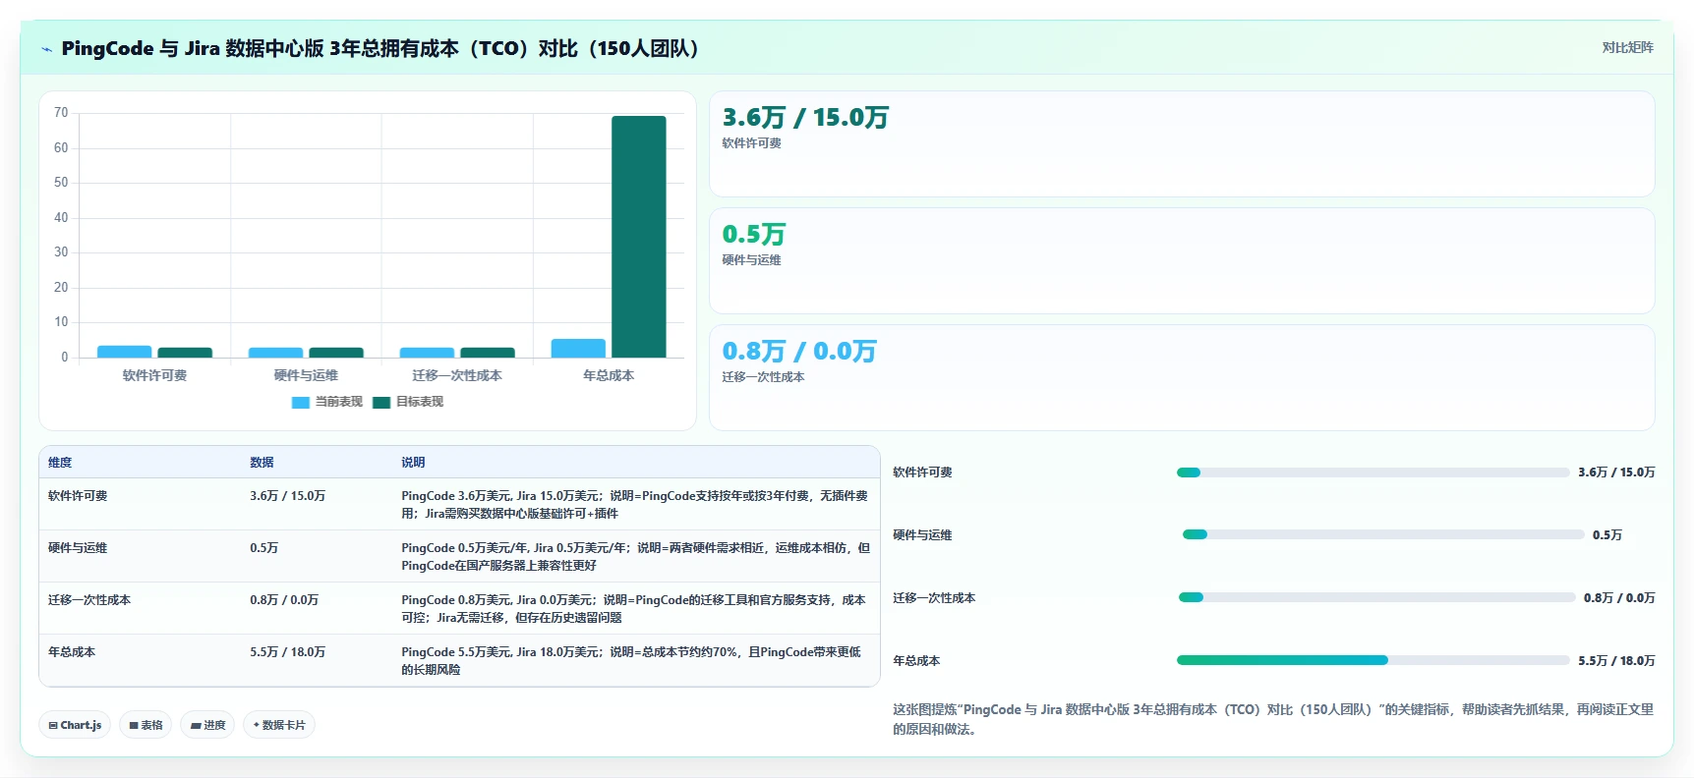This screenshot has width=1694, height=778.
Task: Click the 70 tick on the chart y-axis
Action: coord(61,113)
